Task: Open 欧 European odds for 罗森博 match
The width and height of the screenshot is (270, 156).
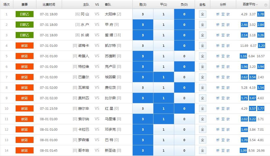Action: (228, 140)
